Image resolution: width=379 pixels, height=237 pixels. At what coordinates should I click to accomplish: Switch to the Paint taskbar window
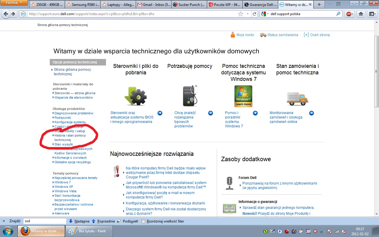pyautogui.click(x=89, y=231)
